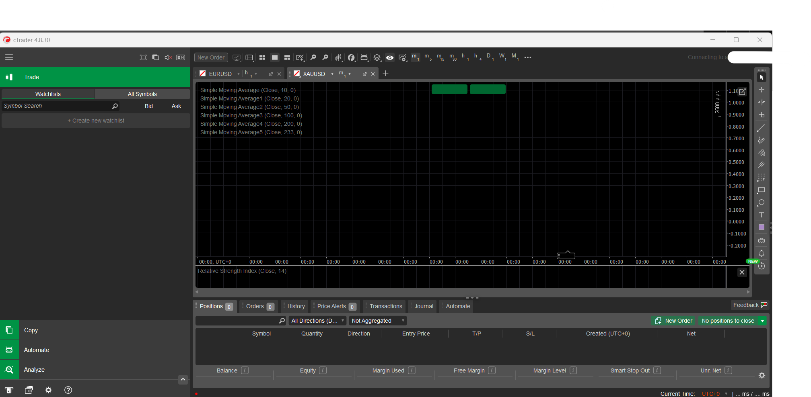Open the sidebar settings gear

(x=49, y=390)
